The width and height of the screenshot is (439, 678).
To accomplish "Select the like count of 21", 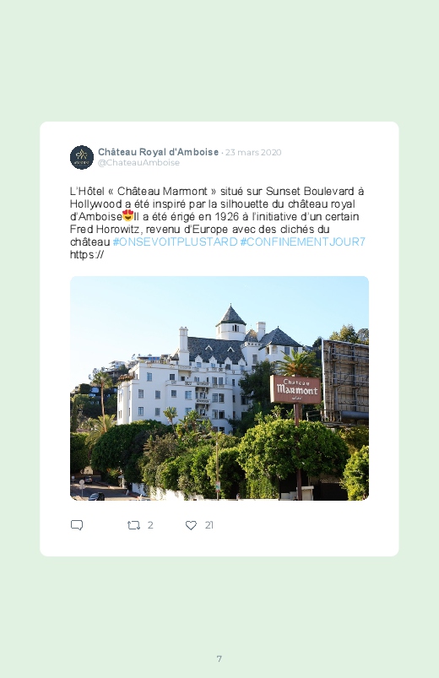I will [209, 525].
